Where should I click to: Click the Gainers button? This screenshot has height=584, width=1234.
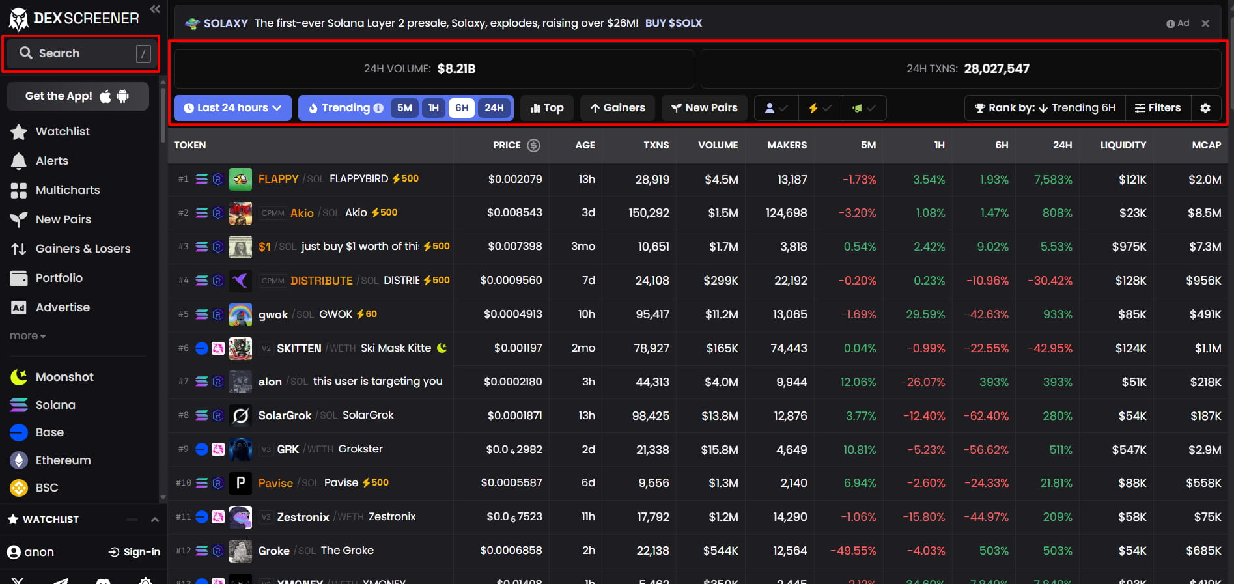[618, 108]
